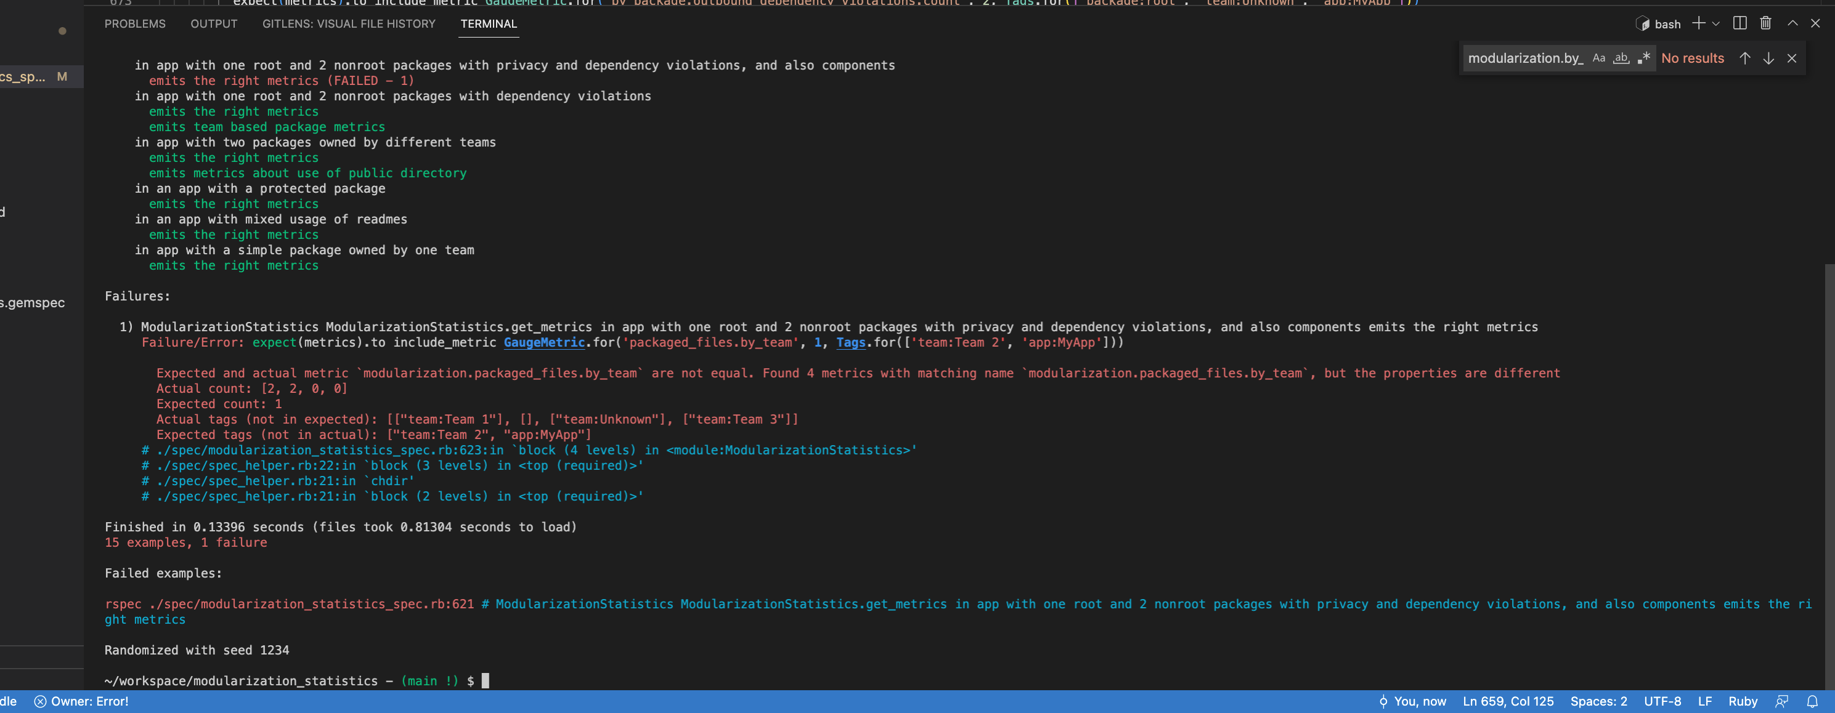
Task: Close the terminal panel
Action: (x=1815, y=23)
